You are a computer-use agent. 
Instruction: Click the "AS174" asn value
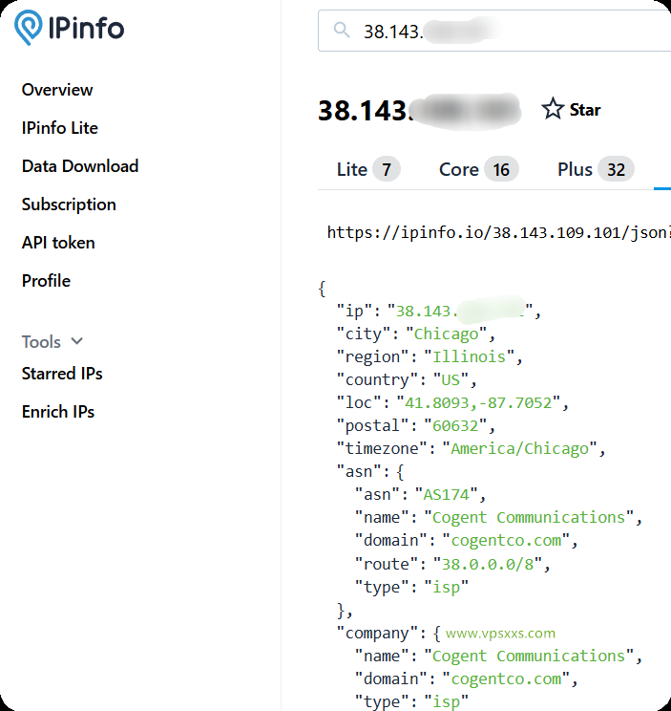click(x=447, y=494)
